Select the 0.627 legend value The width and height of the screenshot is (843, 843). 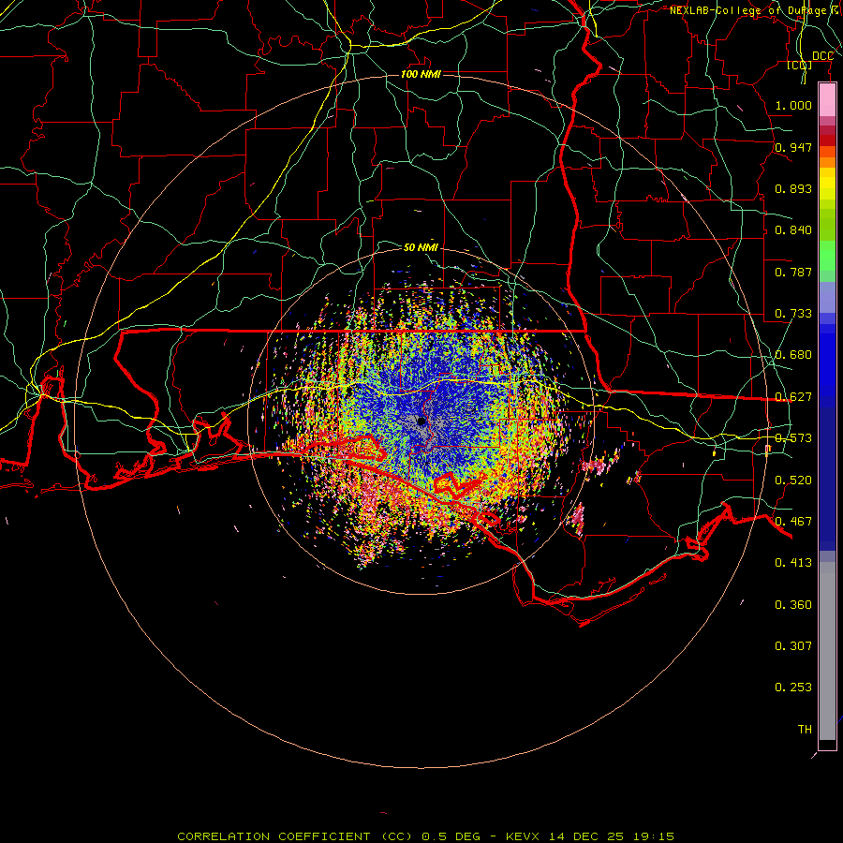[793, 397]
